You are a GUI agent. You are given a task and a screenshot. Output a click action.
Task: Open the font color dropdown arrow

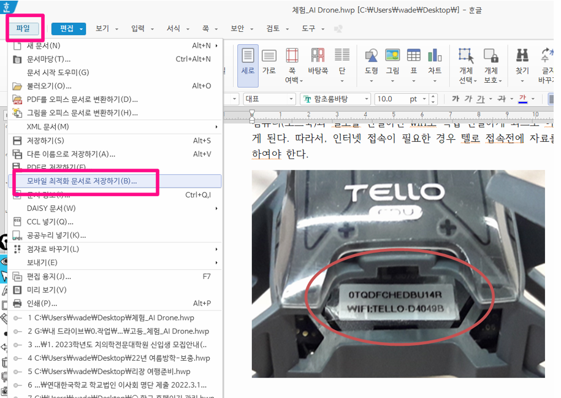[x=533, y=99]
